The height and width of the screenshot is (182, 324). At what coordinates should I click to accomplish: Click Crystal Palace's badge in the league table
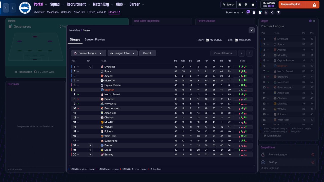(x=102, y=85)
